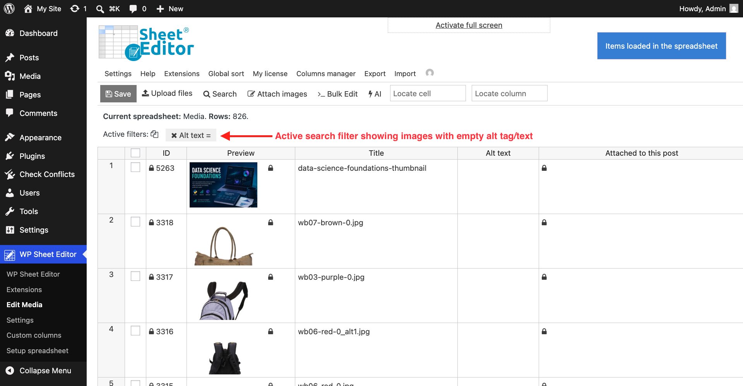Click Attach images

(x=277, y=94)
